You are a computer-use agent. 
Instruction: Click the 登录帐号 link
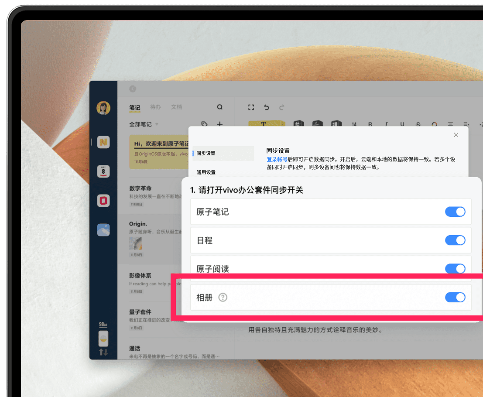(x=277, y=159)
